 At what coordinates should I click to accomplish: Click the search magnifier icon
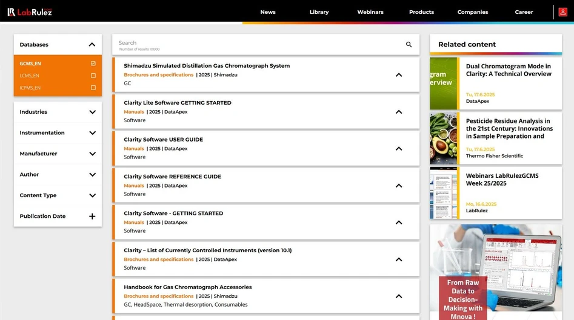pyautogui.click(x=409, y=45)
